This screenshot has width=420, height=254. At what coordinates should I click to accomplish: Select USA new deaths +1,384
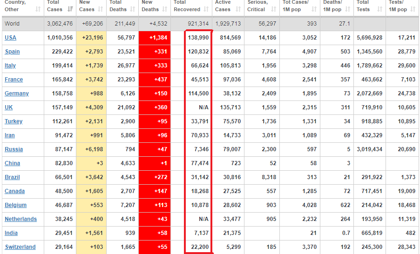[x=158, y=38]
